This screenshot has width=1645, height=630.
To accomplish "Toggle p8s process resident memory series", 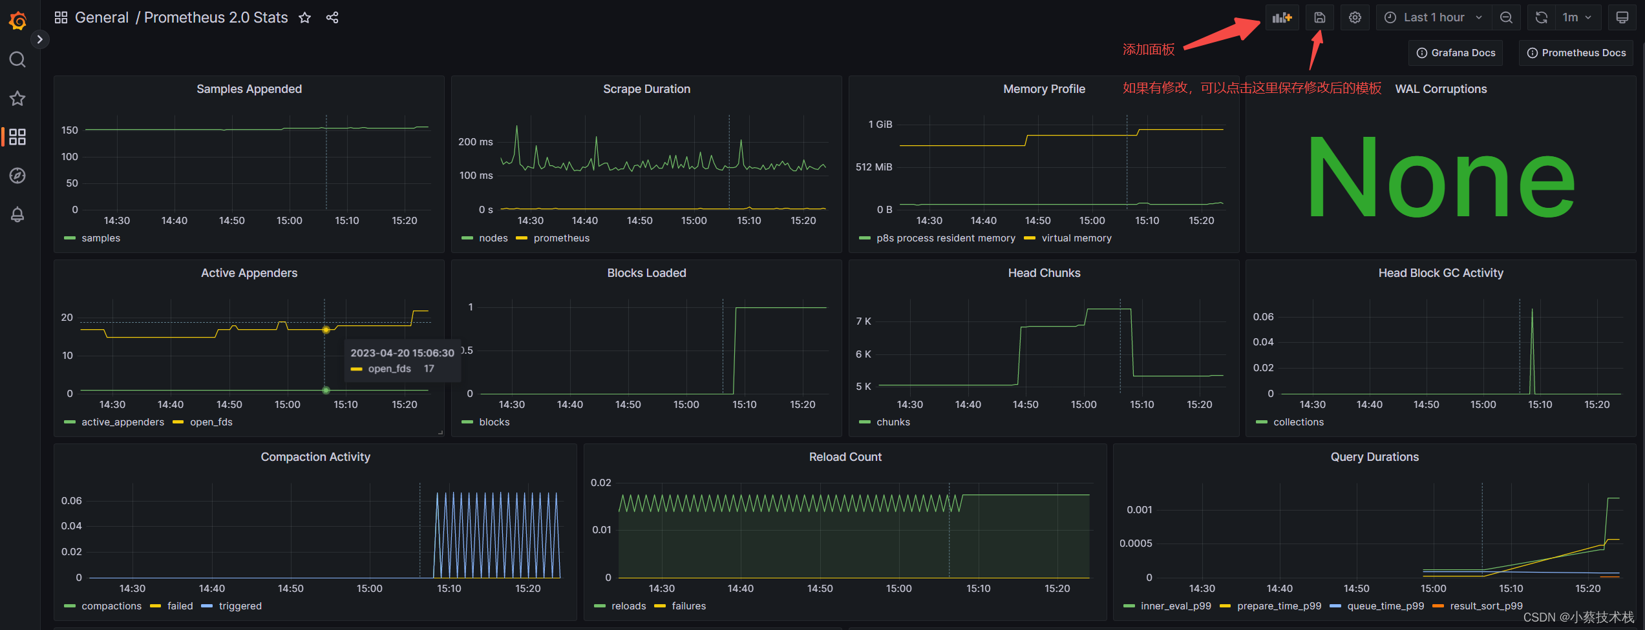I will tap(946, 238).
